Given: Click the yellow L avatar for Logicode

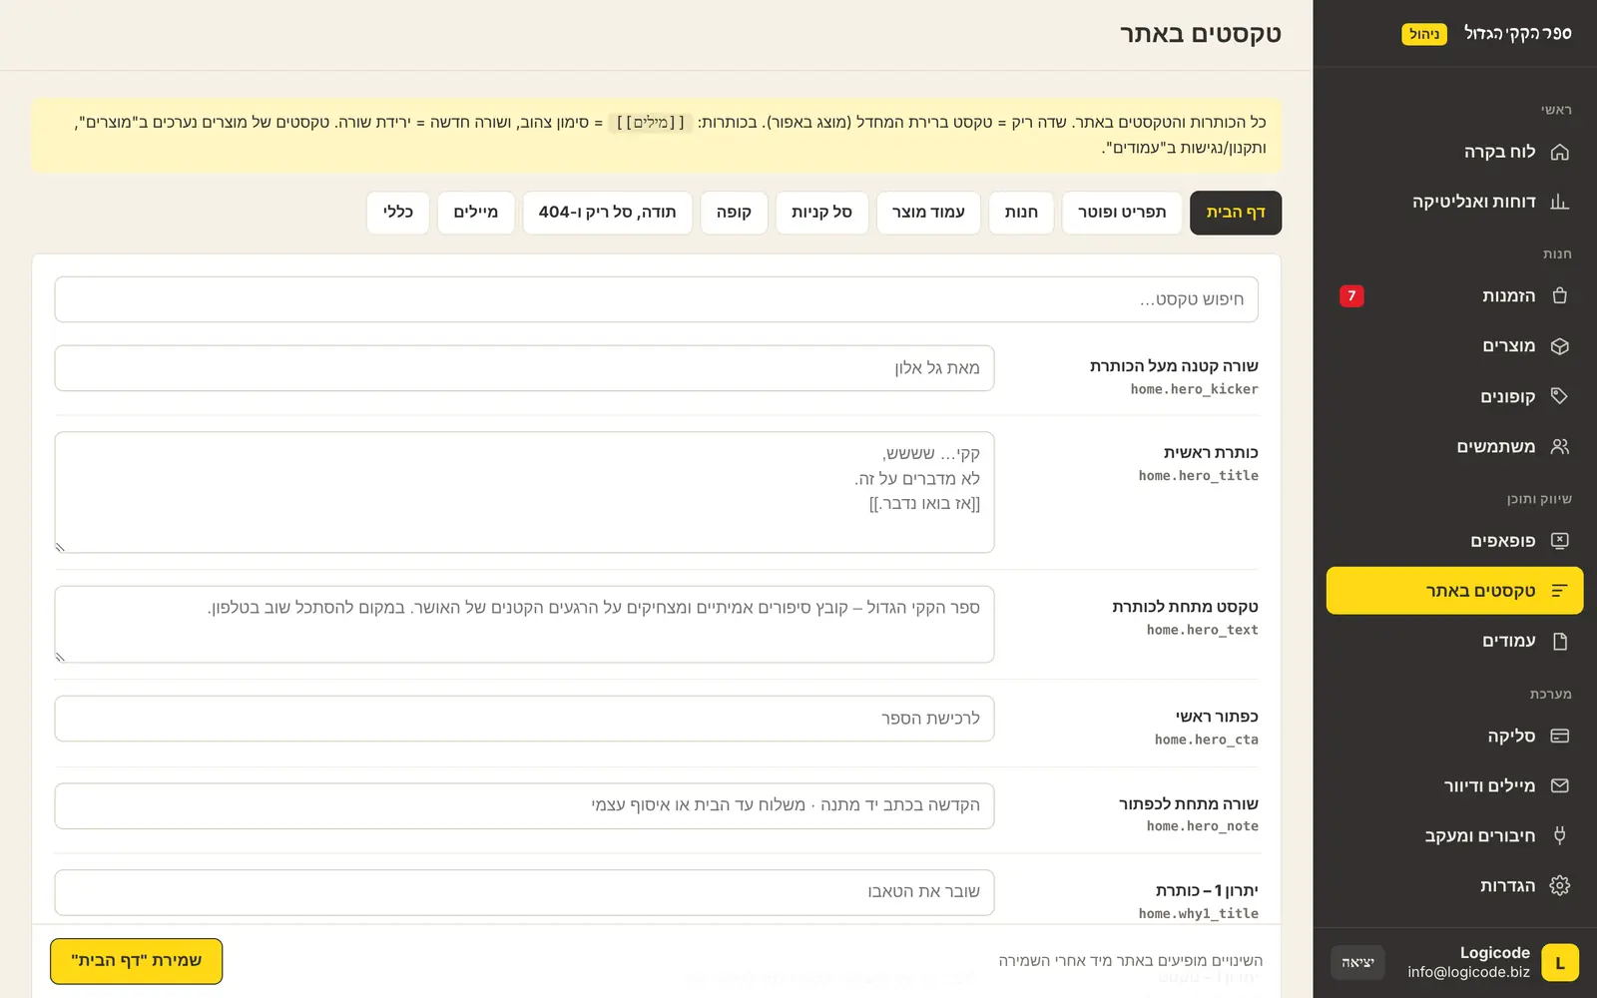Looking at the screenshot, I should click(x=1560, y=963).
